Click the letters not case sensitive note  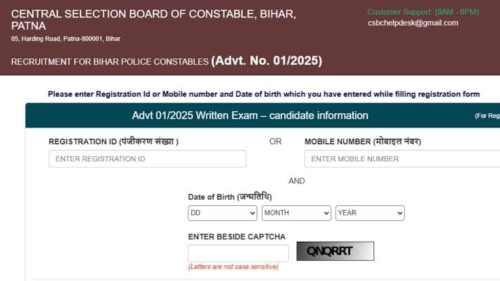(233, 267)
